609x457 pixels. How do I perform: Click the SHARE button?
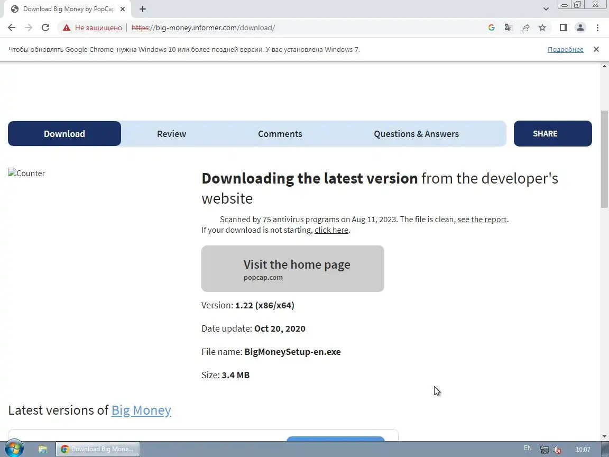(552, 134)
